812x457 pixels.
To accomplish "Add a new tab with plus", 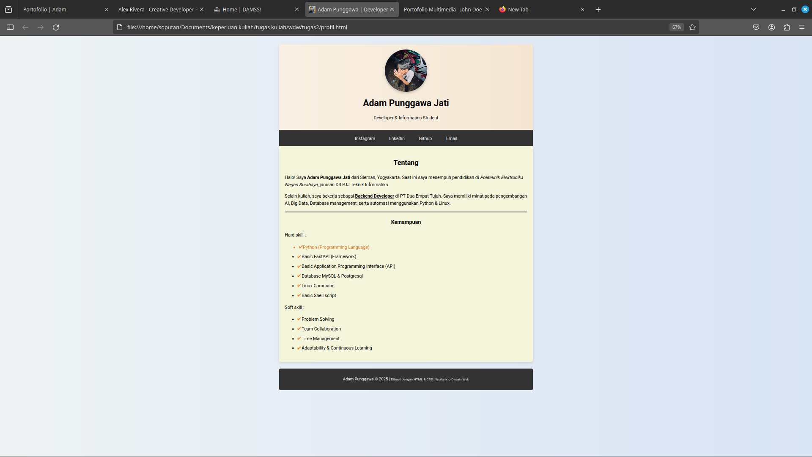I will 598,9.
